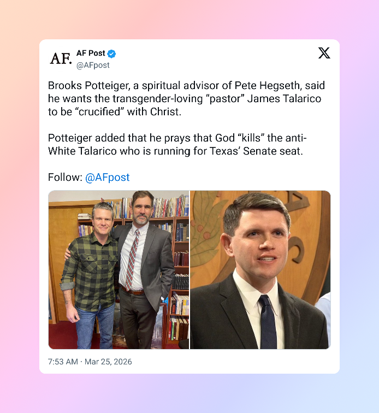Click the paragraph starting 'Potteiger added'
The width and height of the screenshot is (379, 413).
pos(177,144)
